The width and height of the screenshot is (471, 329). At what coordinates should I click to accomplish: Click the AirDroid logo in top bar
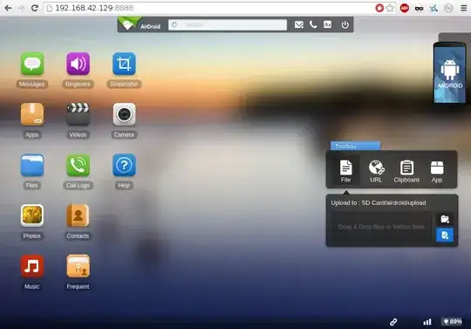coord(140,24)
